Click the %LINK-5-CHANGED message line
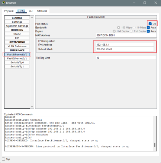The height and width of the screenshot is (163, 161). 52,141
